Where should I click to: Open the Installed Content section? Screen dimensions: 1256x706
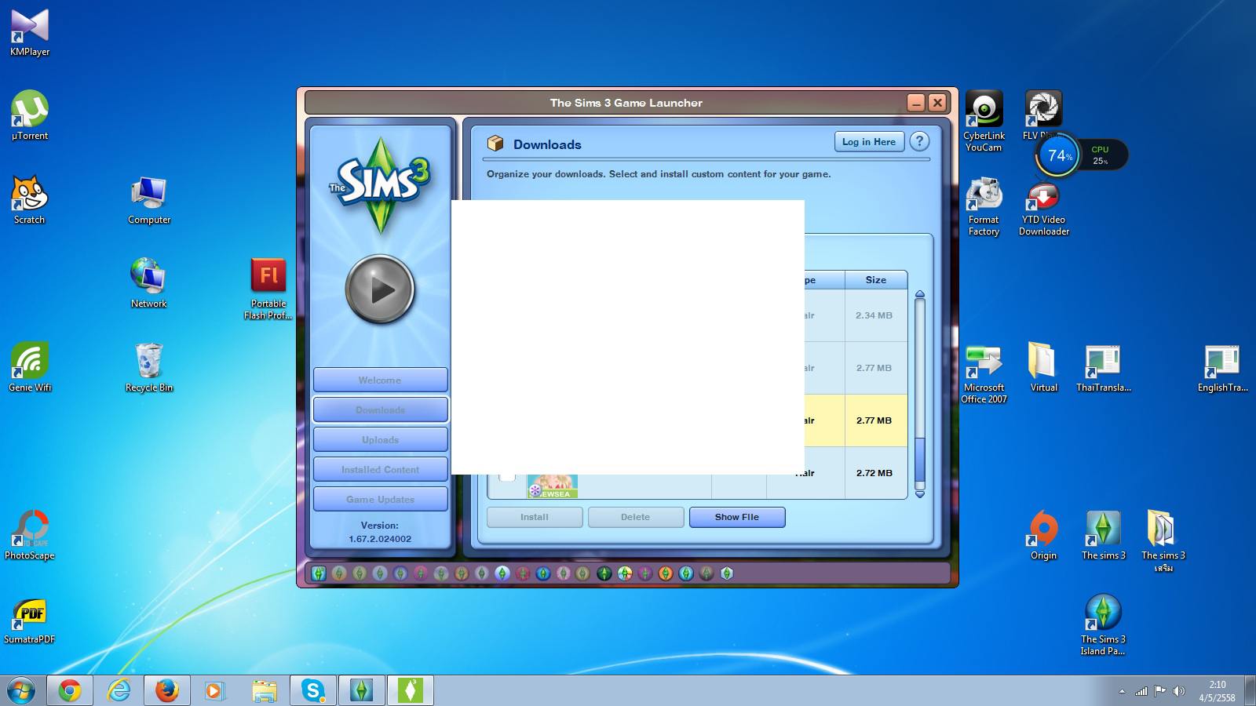(380, 469)
